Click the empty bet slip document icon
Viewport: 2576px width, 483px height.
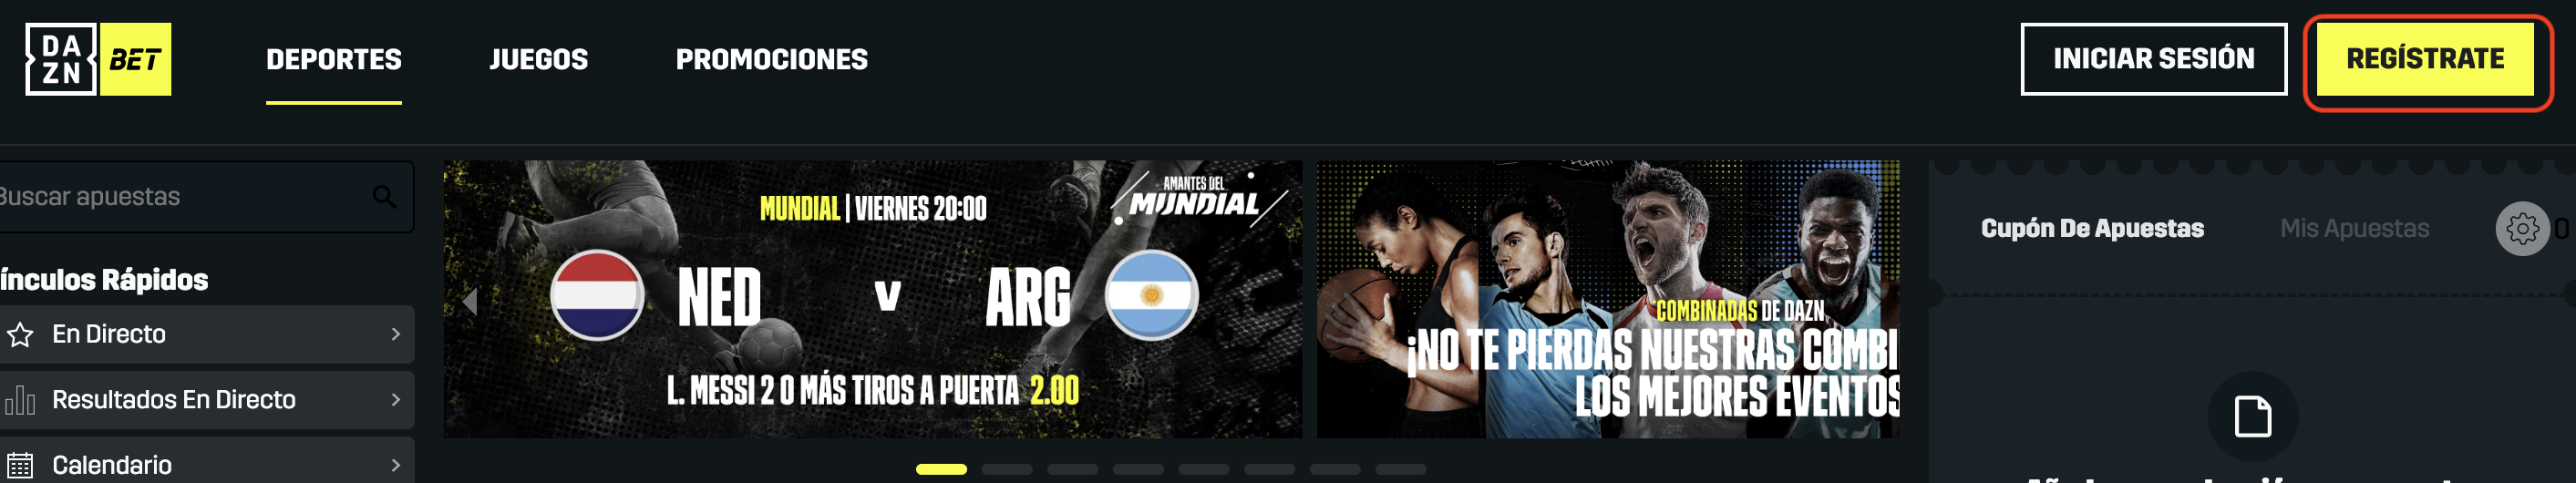click(x=2252, y=416)
